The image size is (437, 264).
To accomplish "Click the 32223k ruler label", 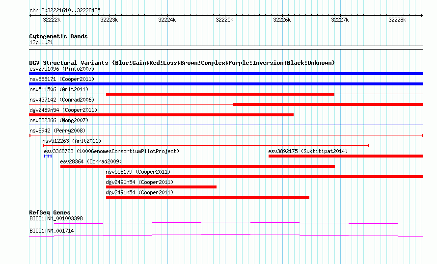I will coord(109,20).
